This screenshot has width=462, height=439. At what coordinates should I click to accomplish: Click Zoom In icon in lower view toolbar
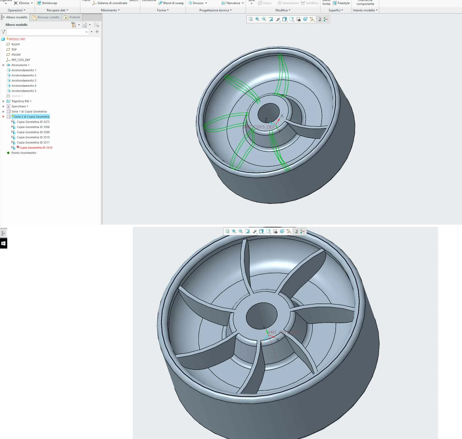coord(234,232)
